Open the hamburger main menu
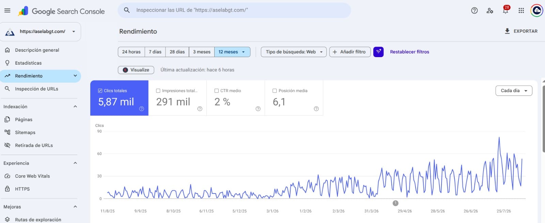This screenshot has width=545, height=223. coord(7,11)
